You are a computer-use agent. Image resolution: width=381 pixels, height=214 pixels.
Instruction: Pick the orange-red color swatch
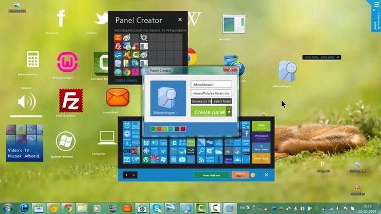(x=159, y=129)
